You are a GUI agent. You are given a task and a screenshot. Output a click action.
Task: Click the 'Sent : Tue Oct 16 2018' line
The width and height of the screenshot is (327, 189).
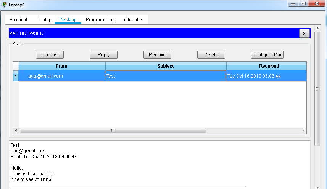click(44, 157)
